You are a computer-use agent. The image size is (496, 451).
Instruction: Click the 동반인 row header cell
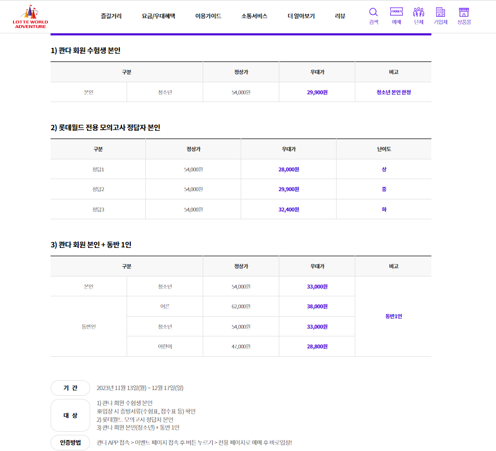tap(89, 327)
